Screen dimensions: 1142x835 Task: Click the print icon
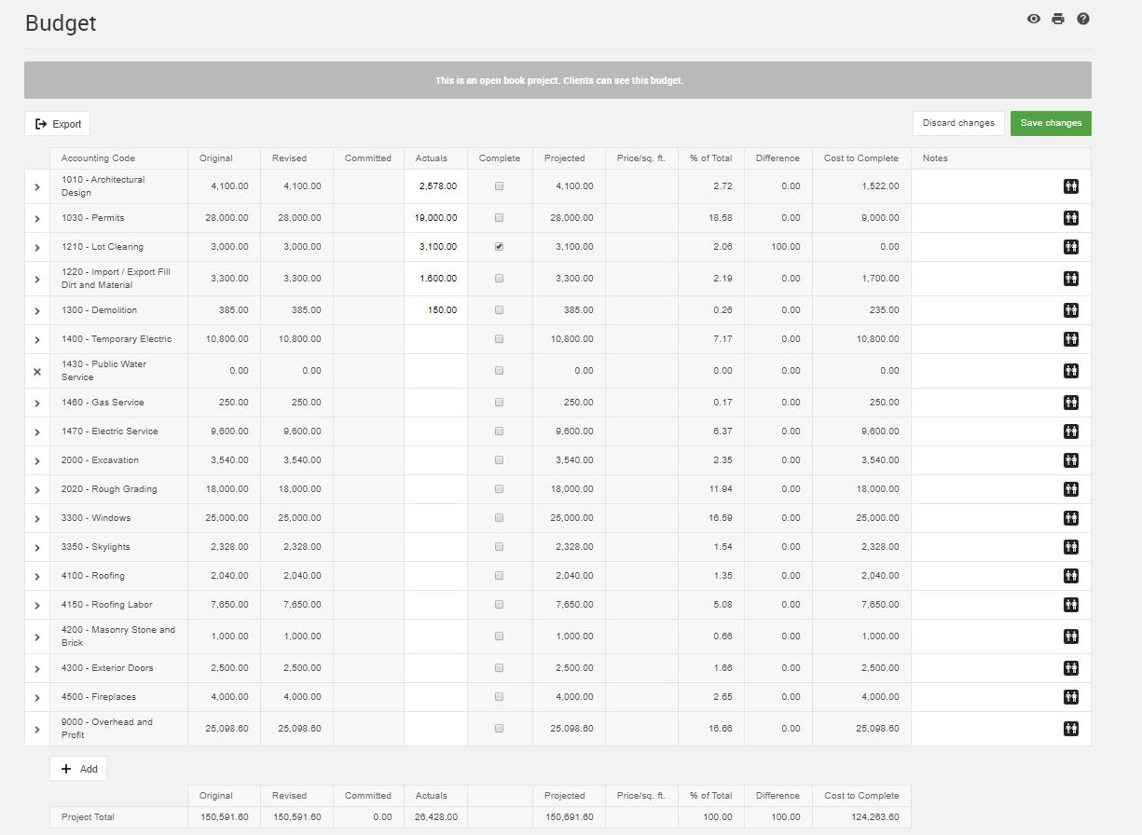tap(1058, 19)
